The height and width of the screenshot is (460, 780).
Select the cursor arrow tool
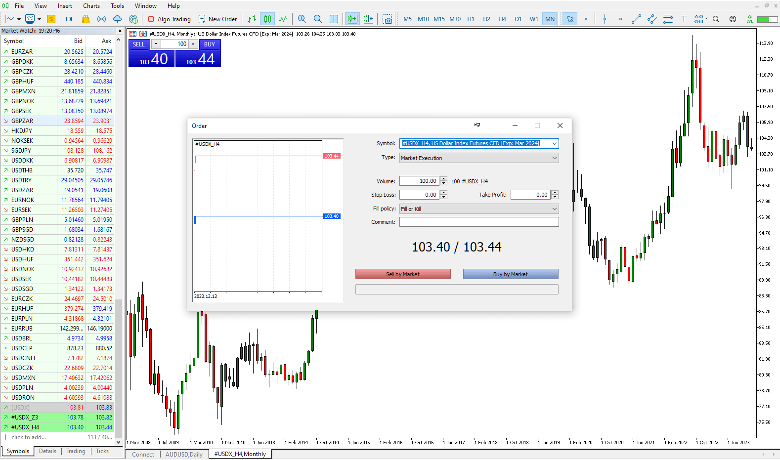coord(570,19)
